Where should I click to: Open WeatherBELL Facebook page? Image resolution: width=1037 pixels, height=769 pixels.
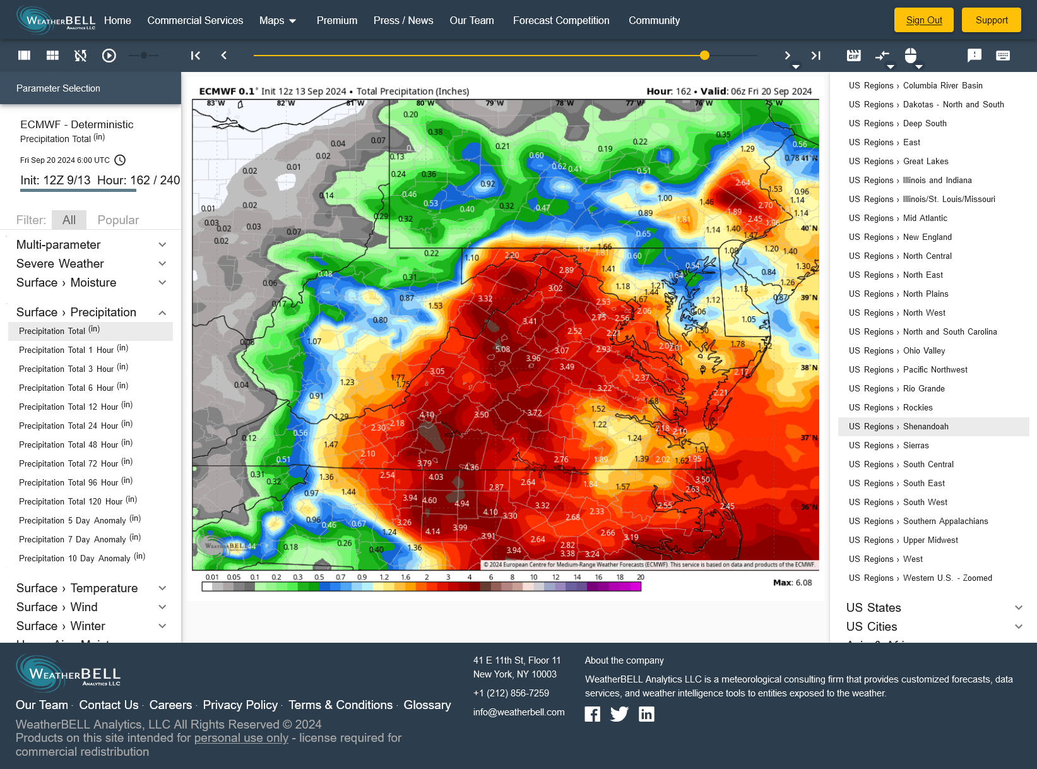coord(592,714)
